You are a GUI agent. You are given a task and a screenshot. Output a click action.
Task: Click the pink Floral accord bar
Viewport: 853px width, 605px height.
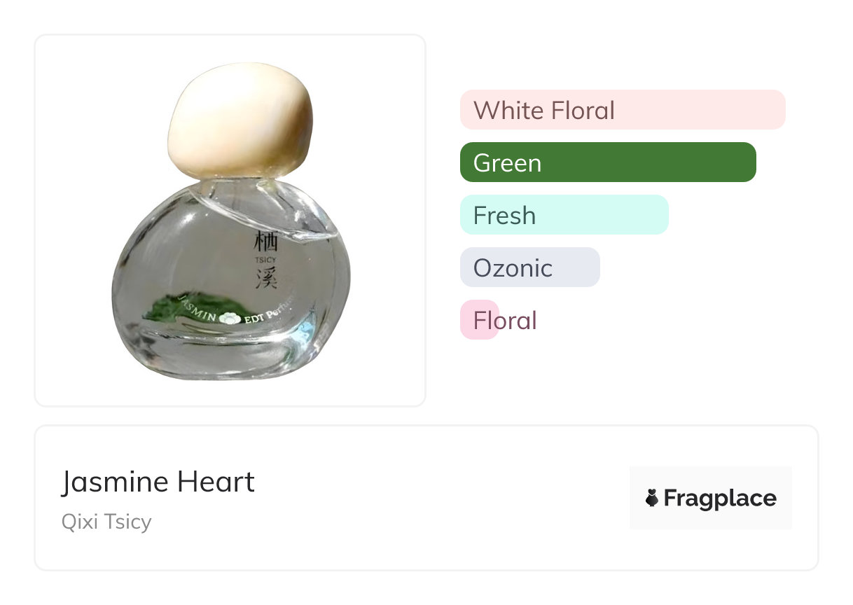480,320
